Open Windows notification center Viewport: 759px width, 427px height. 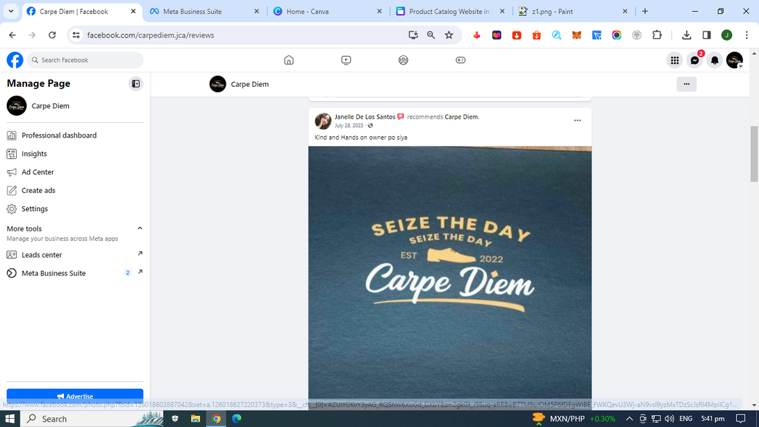[741, 419]
